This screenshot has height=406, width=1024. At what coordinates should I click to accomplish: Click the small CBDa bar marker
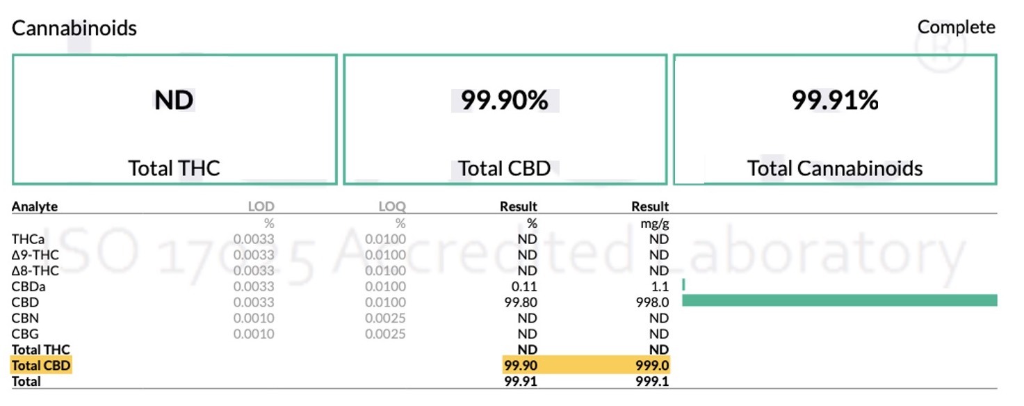click(x=684, y=285)
